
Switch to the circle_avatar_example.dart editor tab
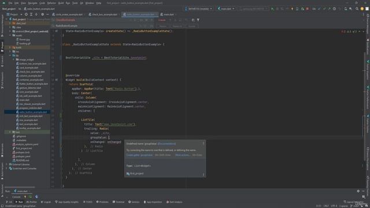click(69, 14)
